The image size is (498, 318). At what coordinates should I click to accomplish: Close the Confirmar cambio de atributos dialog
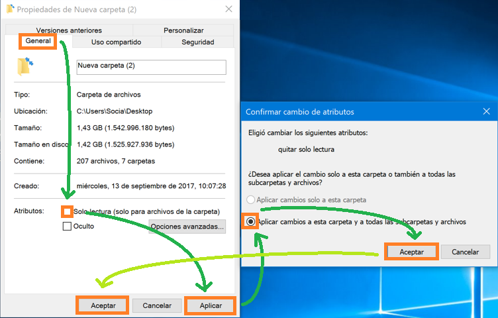coord(486,111)
